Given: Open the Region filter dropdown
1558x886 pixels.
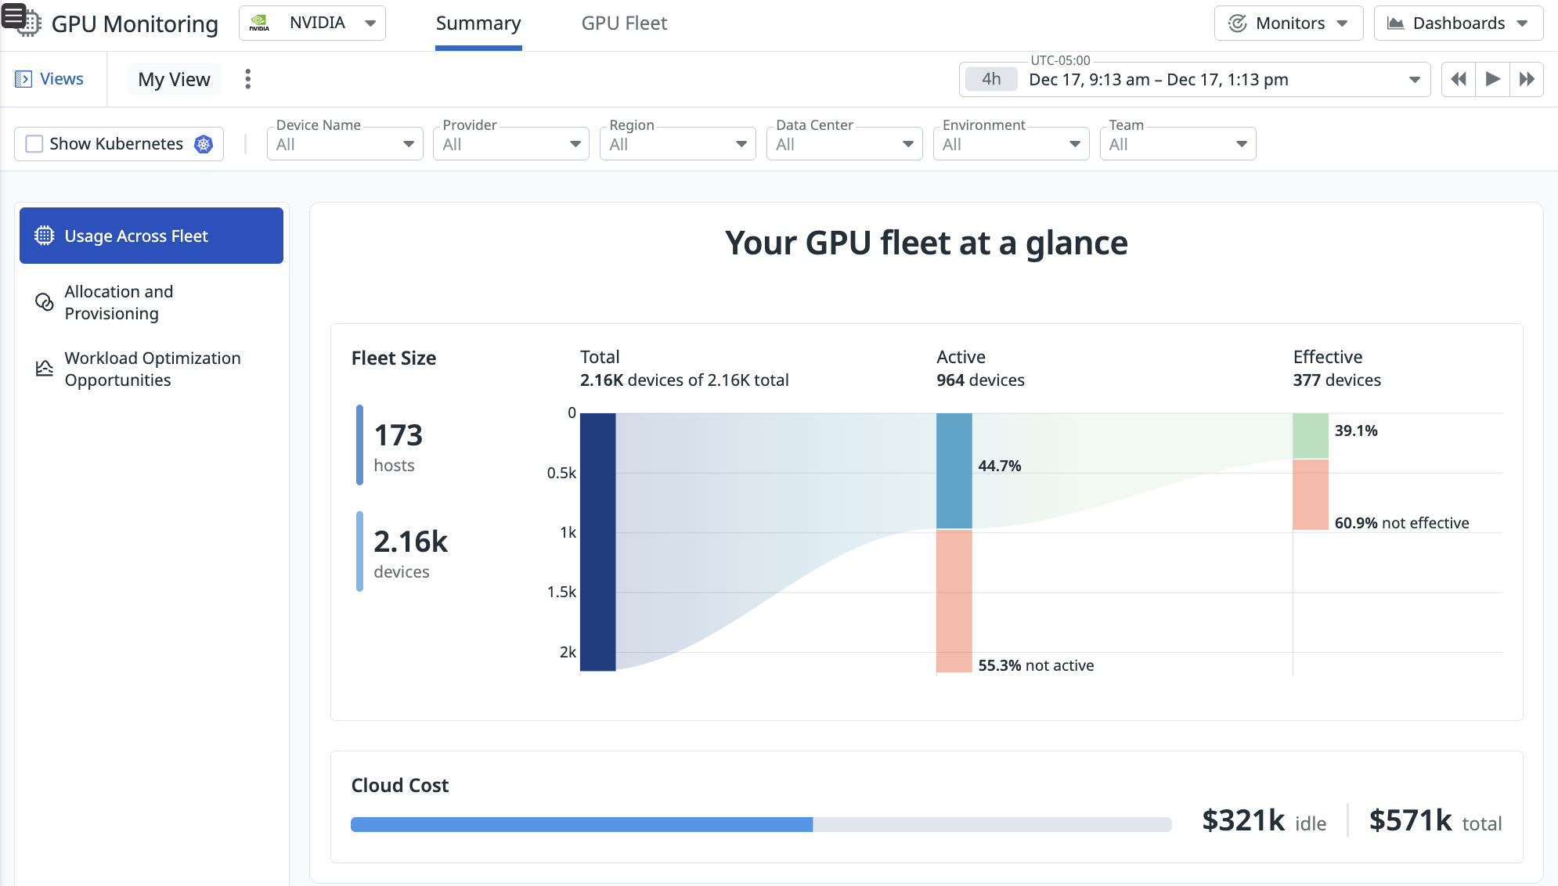Looking at the screenshot, I should coord(677,144).
